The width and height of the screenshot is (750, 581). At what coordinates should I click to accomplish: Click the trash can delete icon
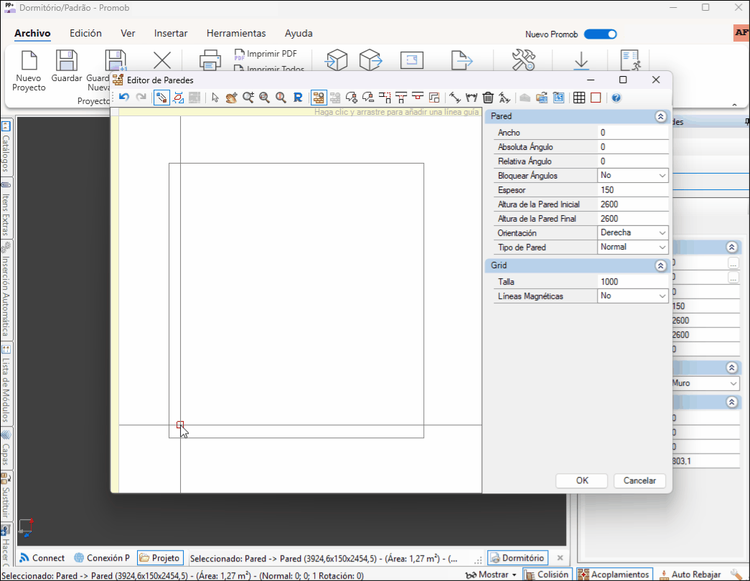point(488,98)
